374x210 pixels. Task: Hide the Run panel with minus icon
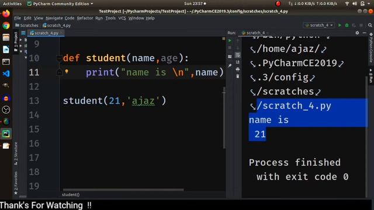click(364, 33)
